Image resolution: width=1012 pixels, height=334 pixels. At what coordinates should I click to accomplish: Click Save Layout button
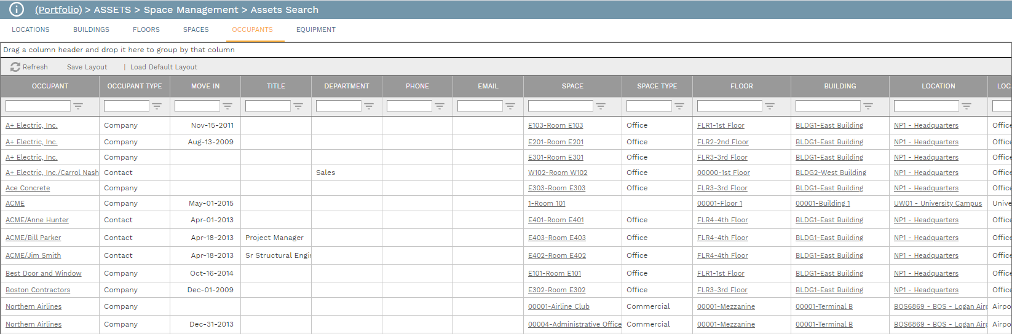point(87,67)
